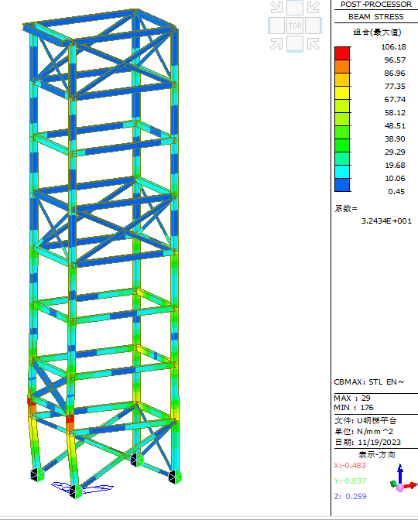The height and width of the screenshot is (520, 418).
Task: Click the MIN : 176 element label
Action: (x=354, y=407)
